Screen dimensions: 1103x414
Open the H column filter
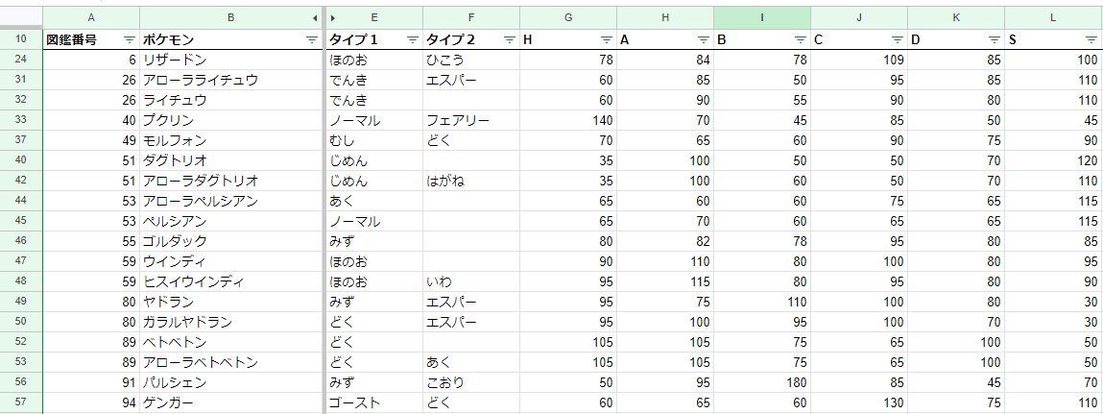point(607,39)
